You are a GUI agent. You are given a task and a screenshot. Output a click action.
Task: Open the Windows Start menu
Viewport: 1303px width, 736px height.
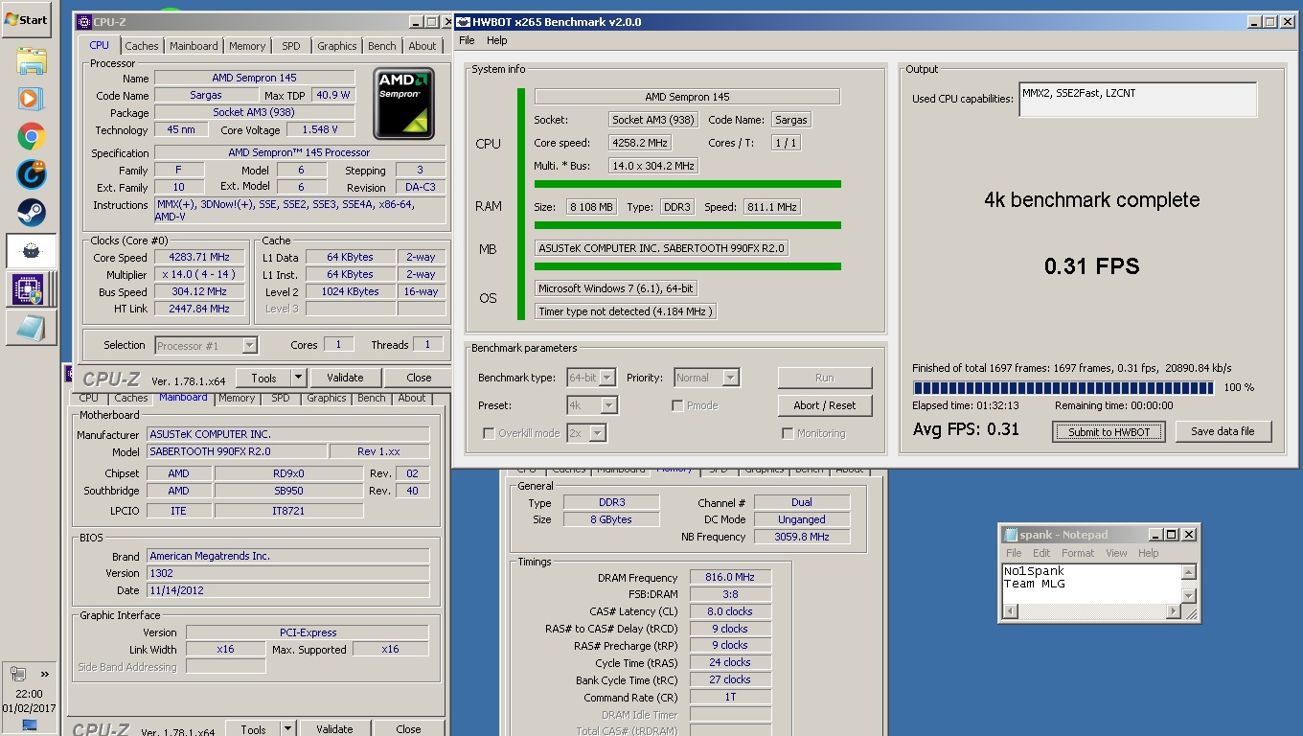(27, 19)
